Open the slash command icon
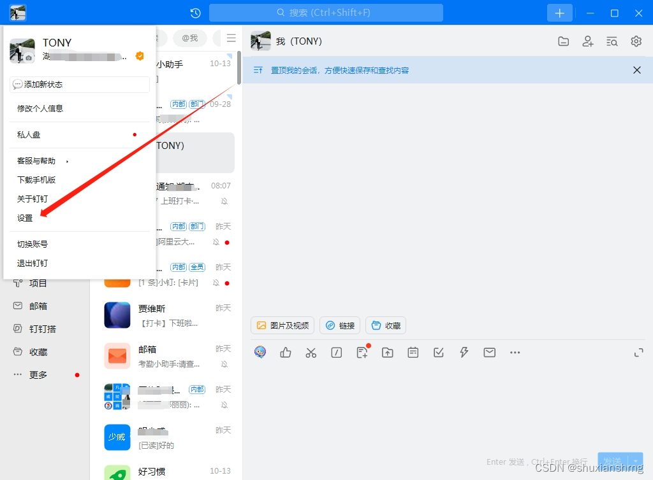The width and height of the screenshot is (653, 480). point(337,353)
